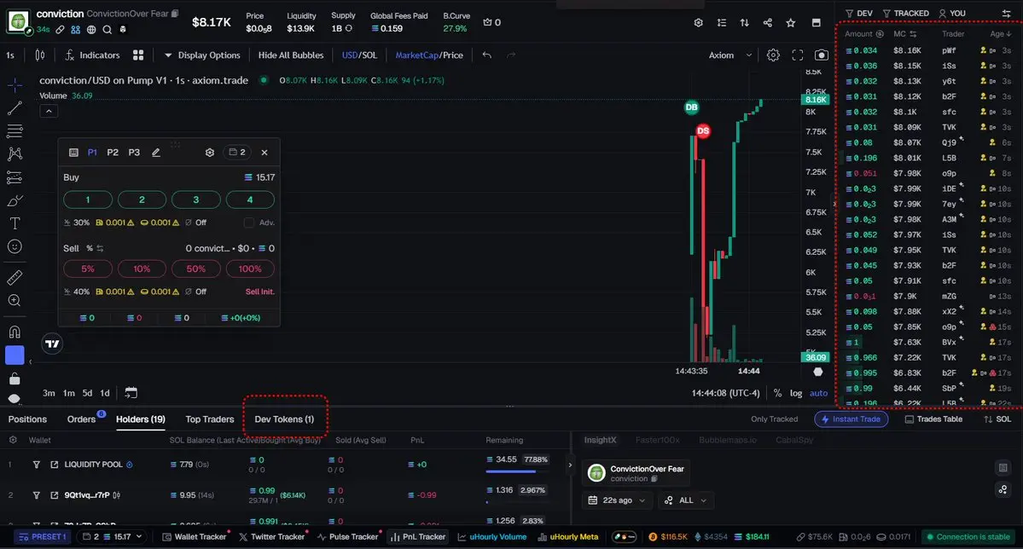Open the date range calendar icon
Viewport: 1023px width, 549px height.
(x=131, y=392)
